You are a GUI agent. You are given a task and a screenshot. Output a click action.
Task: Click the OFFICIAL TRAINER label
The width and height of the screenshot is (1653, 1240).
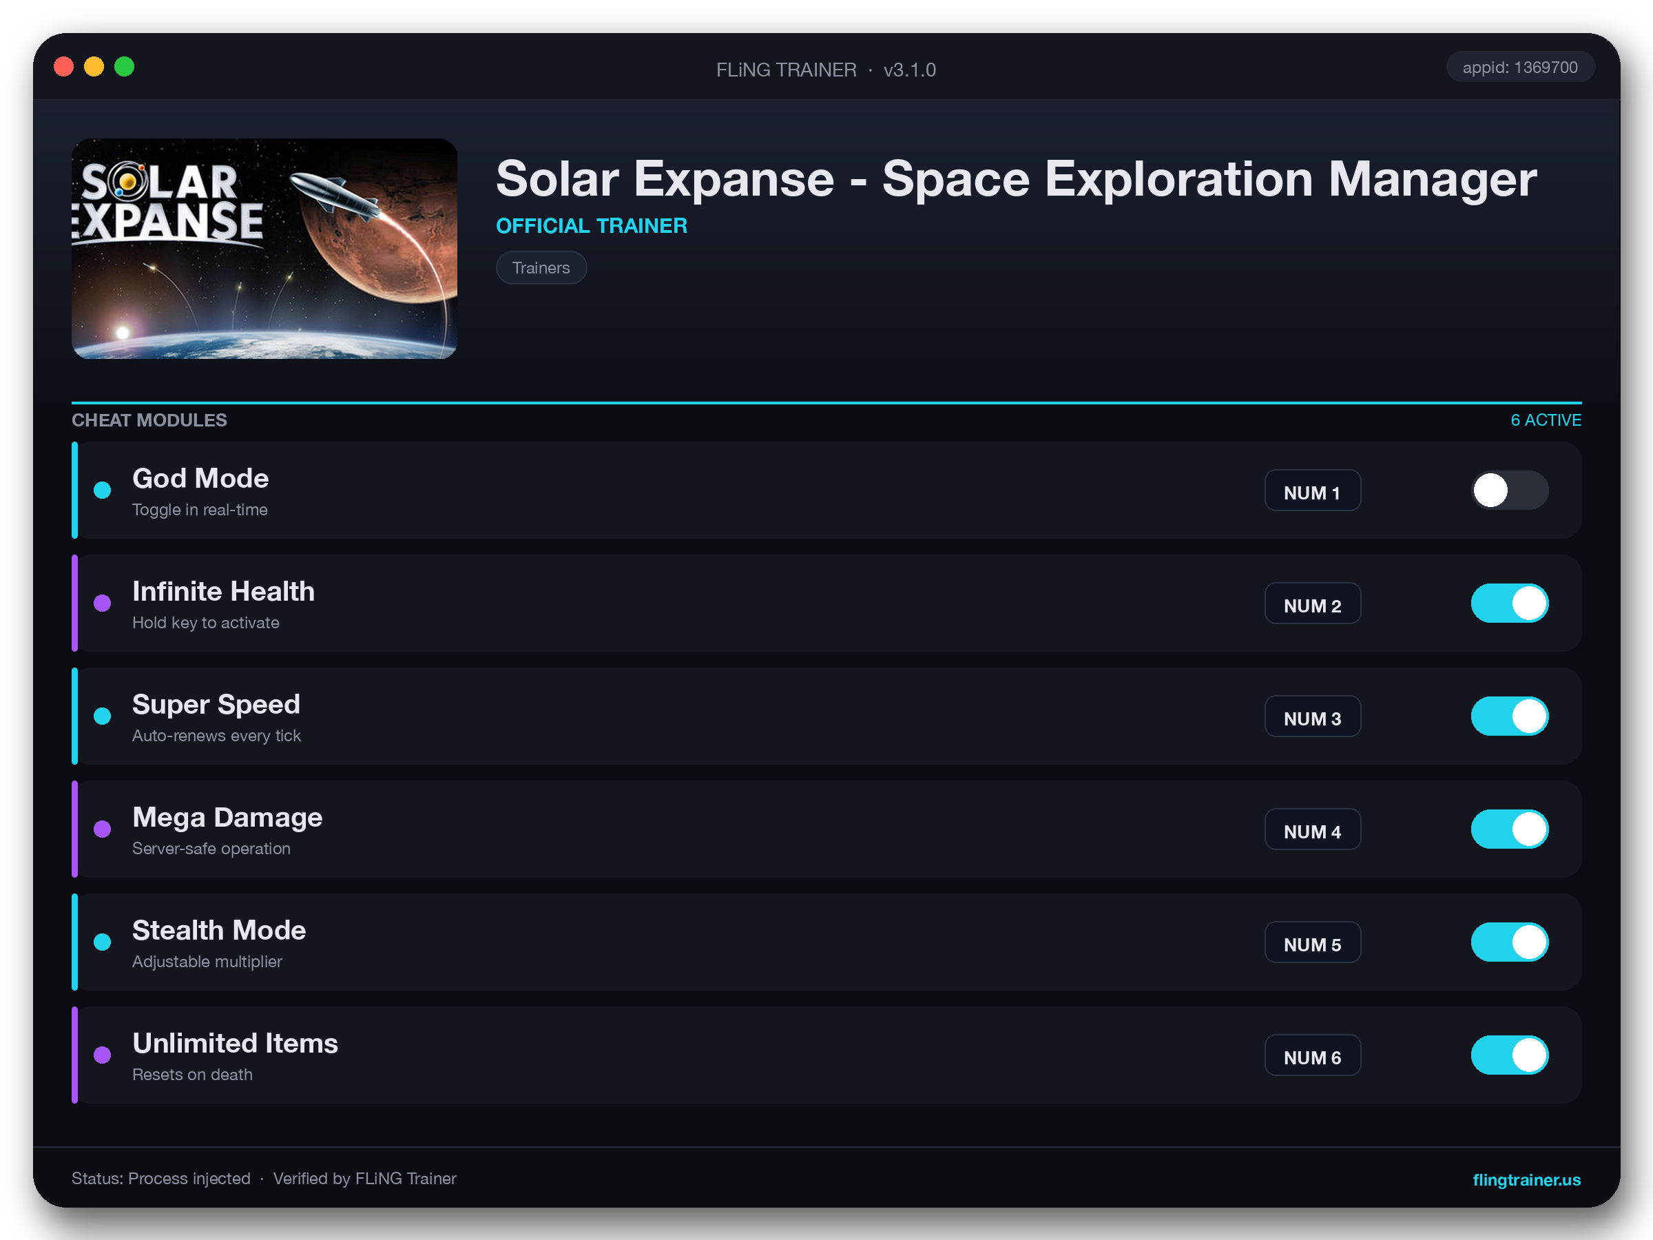pyautogui.click(x=591, y=226)
